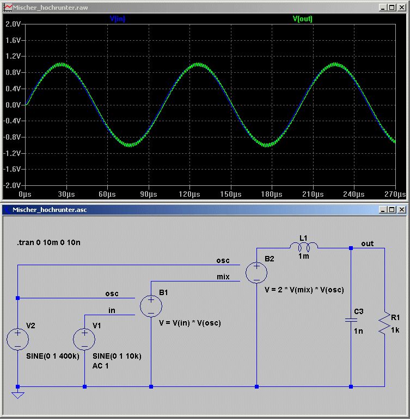Select voltage source V1 symbol
410x419 pixels.
click(x=84, y=339)
